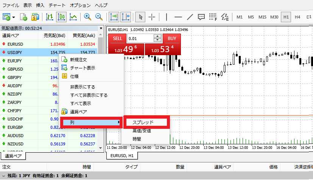The image size is (313, 190).
Task: Switch chart to line chart display
Action: (73, 17)
